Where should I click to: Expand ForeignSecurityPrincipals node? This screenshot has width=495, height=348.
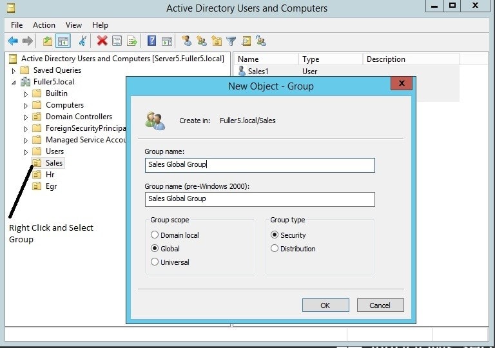click(x=26, y=129)
